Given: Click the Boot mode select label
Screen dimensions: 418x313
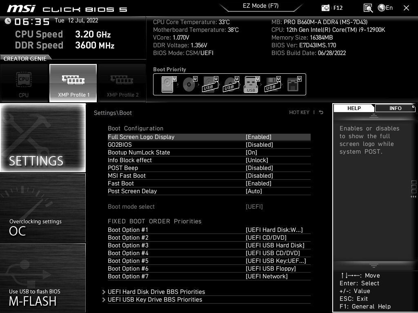Looking at the screenshot, I should click(x=131, y=206).
